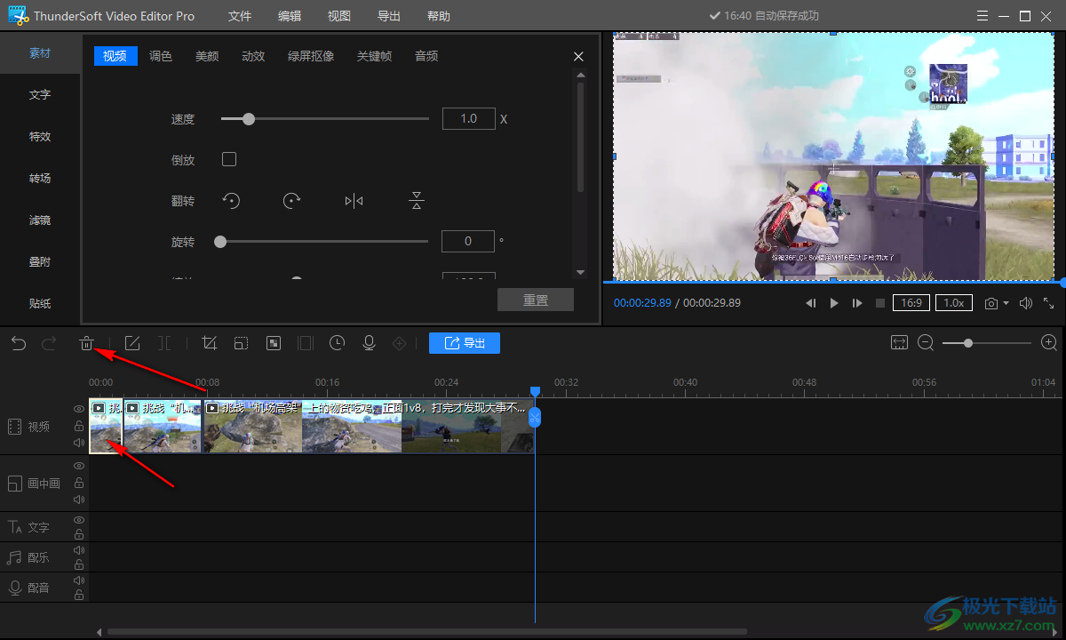Zoom out the timeline
Screen dimensions: 1066x640
point(926,342)
